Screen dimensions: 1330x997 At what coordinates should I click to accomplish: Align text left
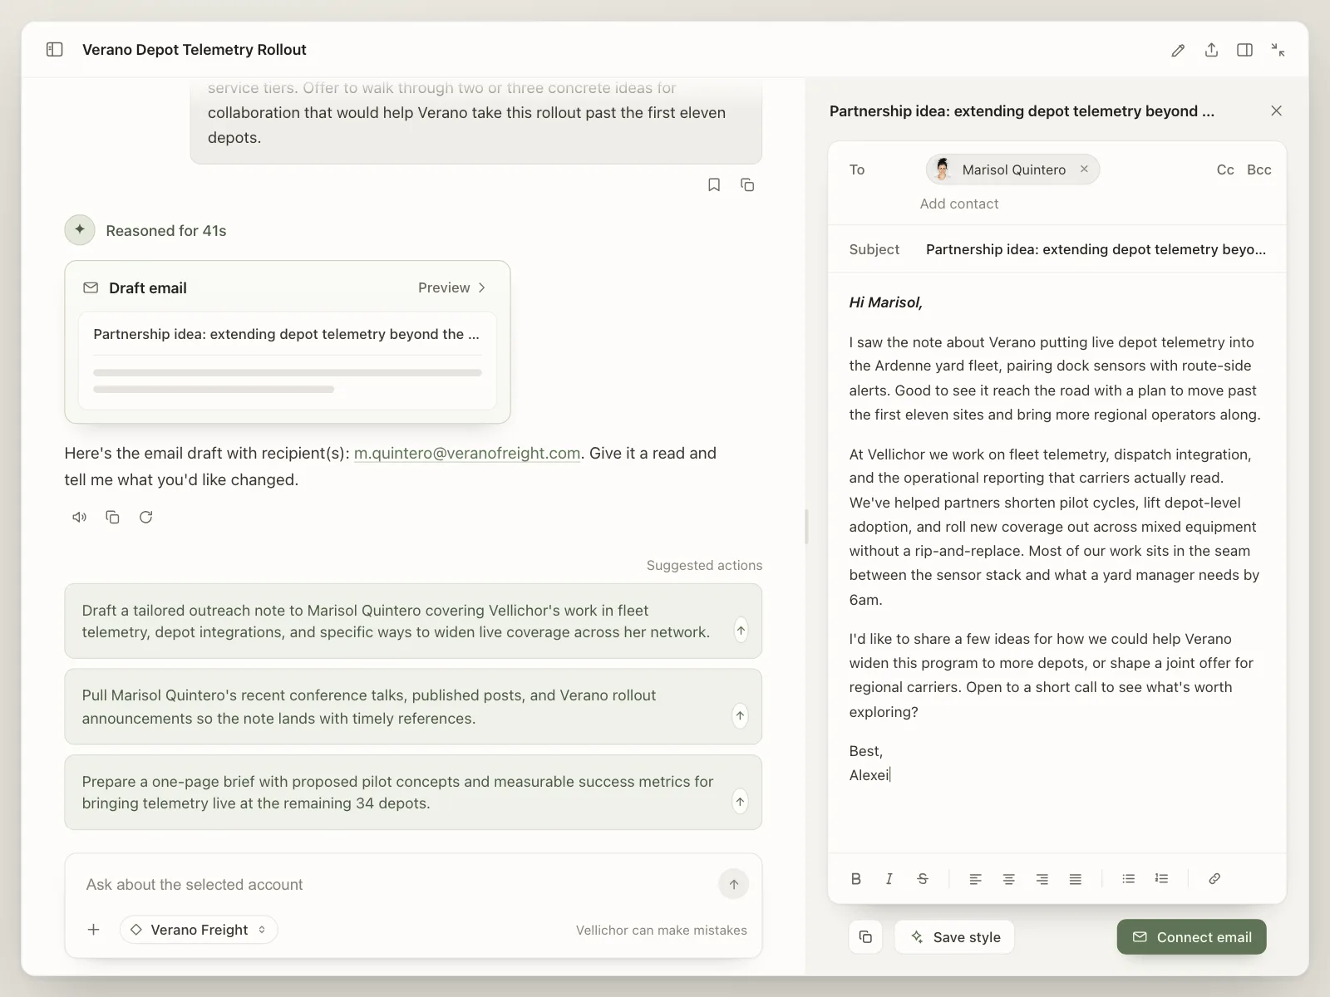(976, 878)
